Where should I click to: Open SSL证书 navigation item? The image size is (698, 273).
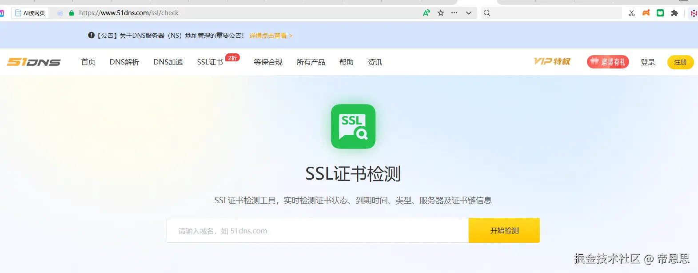[x=210, y=62]
